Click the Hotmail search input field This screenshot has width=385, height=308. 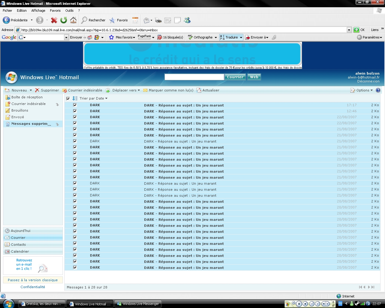[194, 77]
